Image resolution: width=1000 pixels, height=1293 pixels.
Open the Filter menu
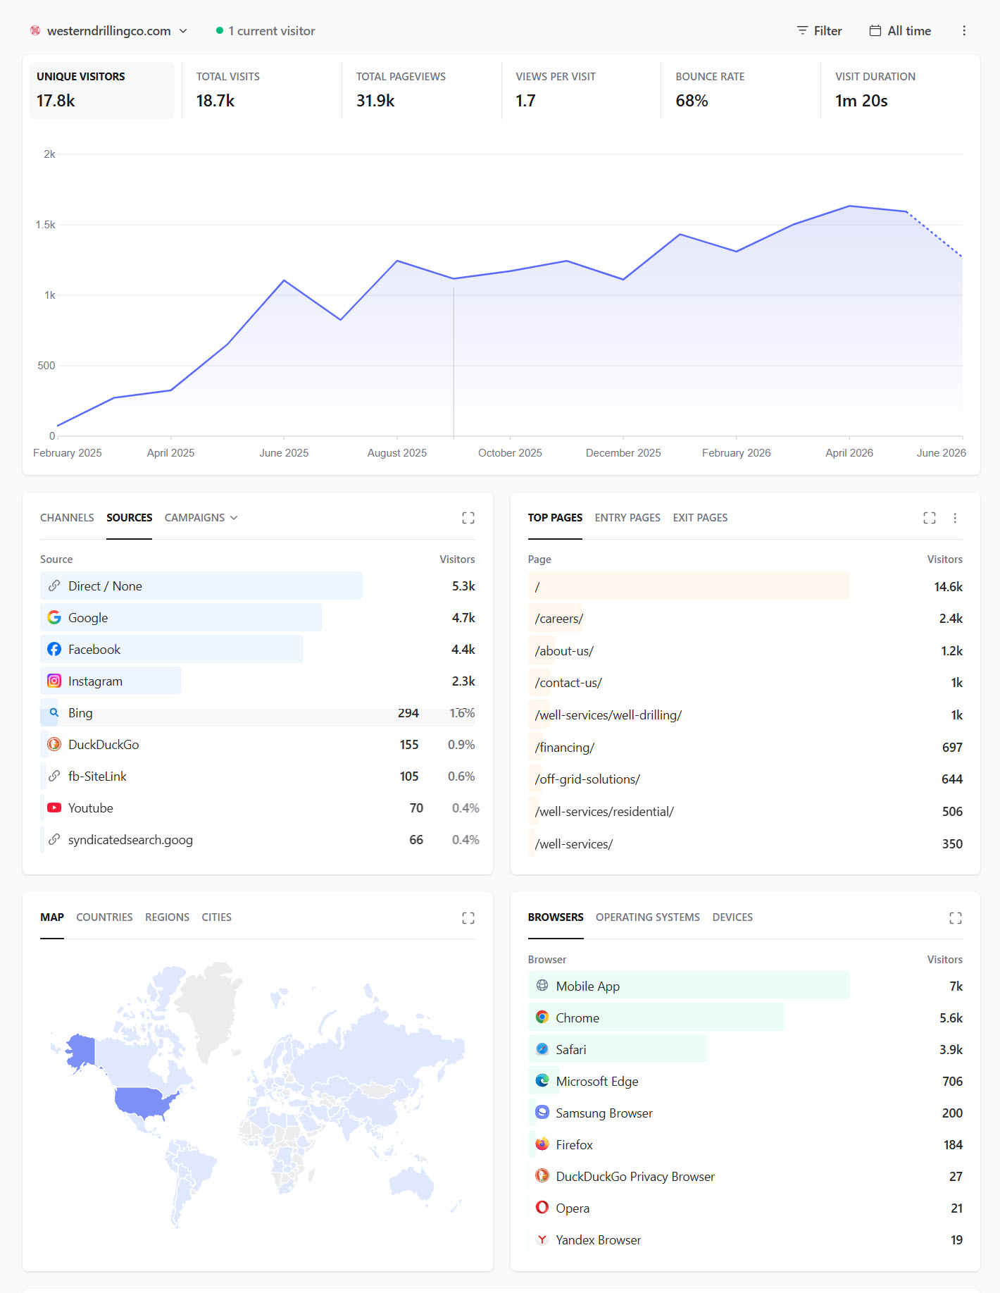point(819,31)
